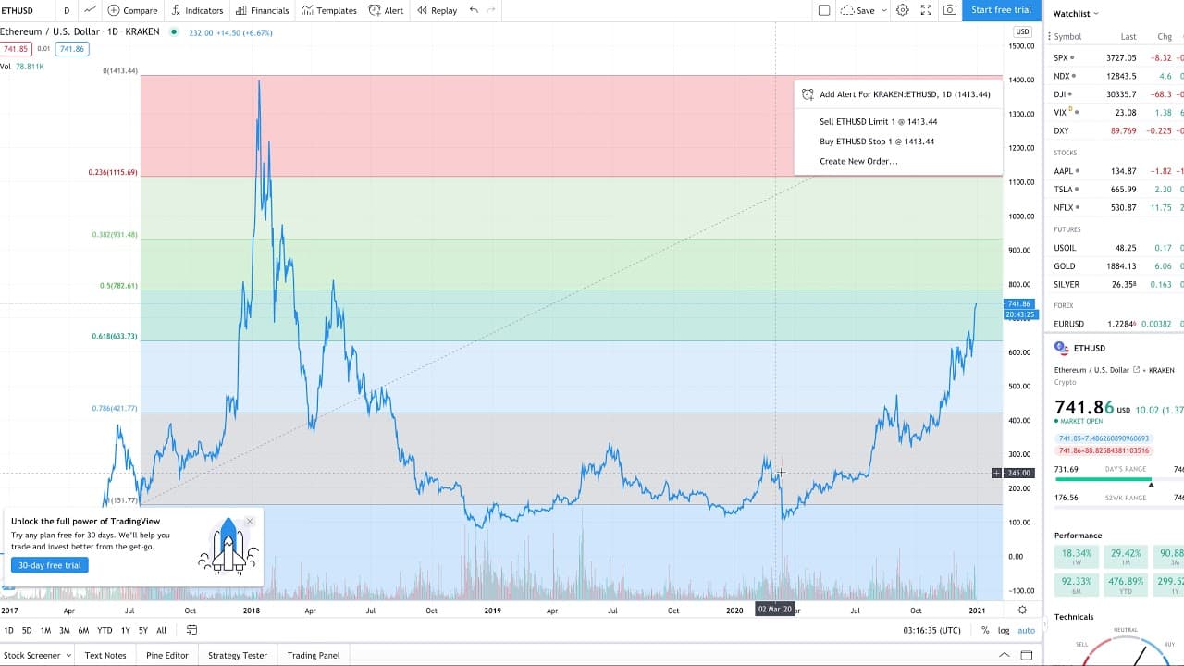Toggle percent scale on the price axis
The image size is (1184, 666).
pos(985,631)
